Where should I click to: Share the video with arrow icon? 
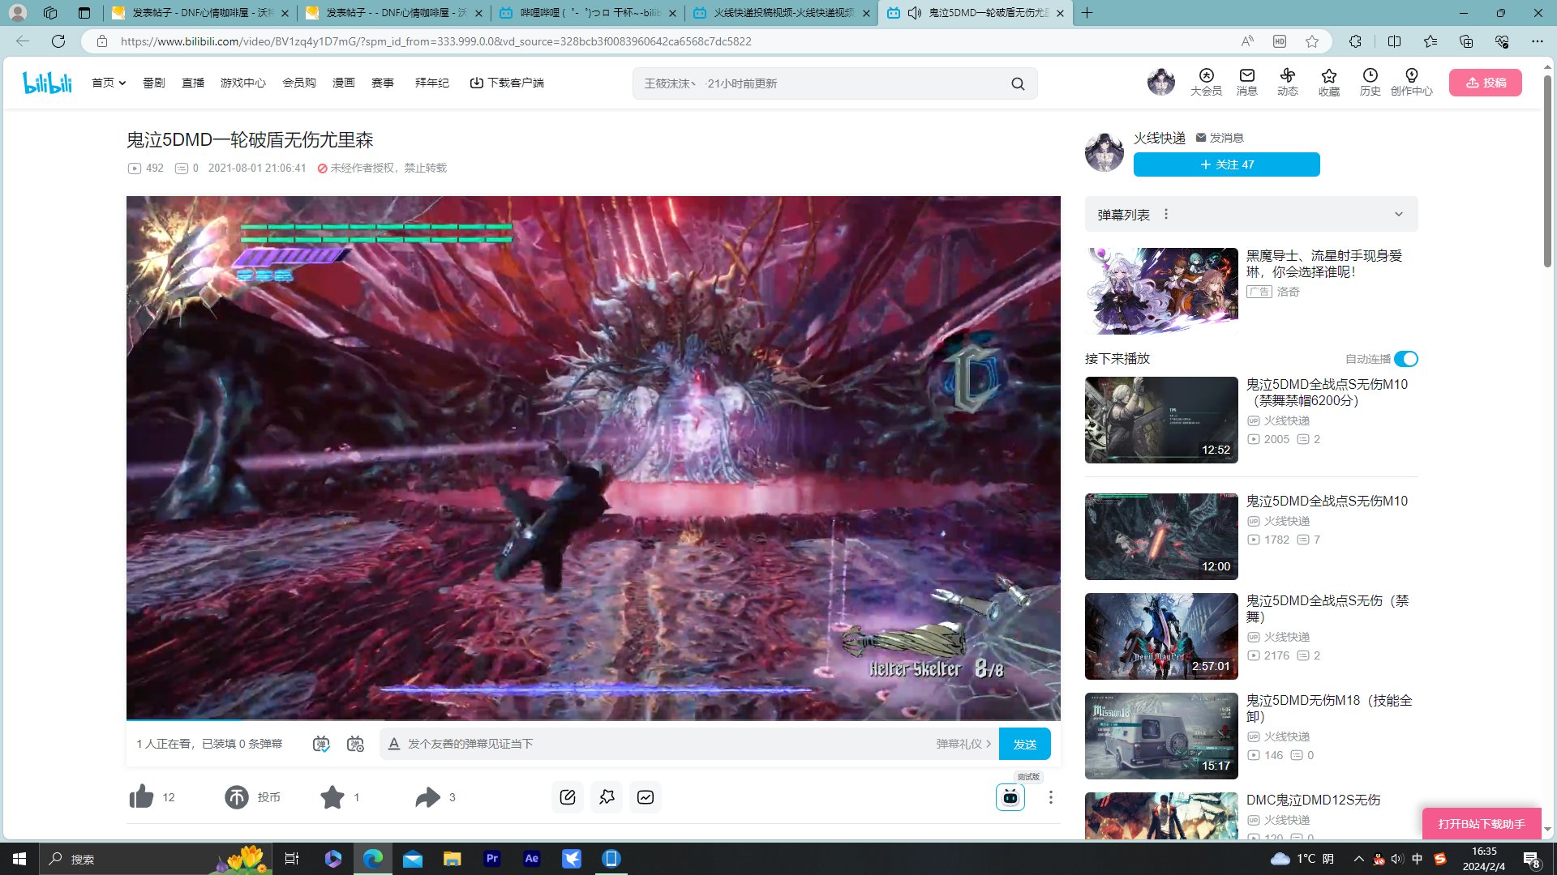427,797
